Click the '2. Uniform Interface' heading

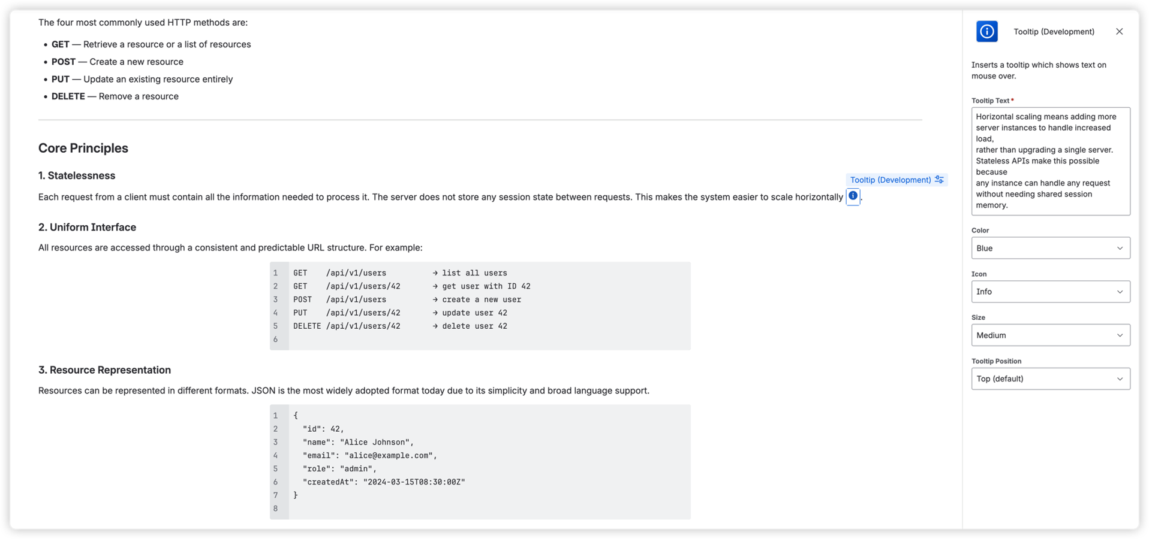[x=87, y=227]
